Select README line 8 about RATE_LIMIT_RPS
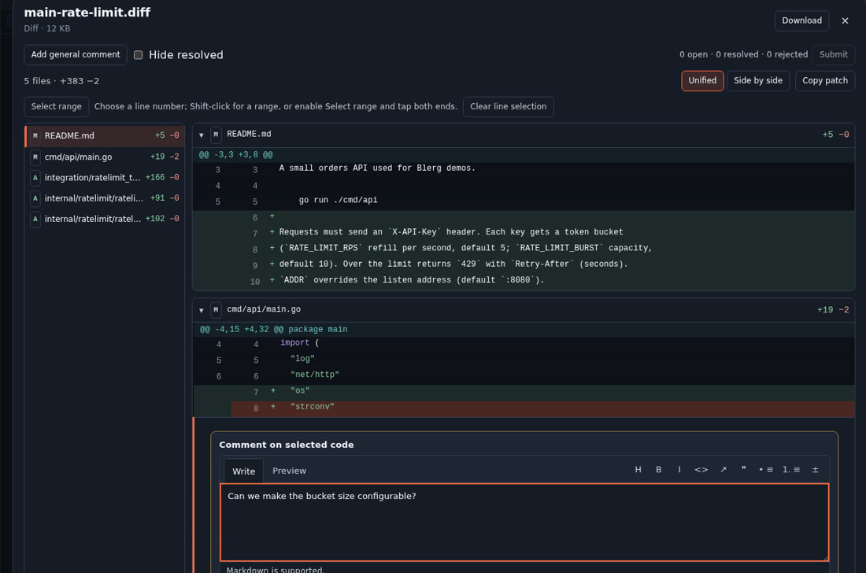This screenshot has width=866, height=573. pyautogui.click(x=524, y=249)
